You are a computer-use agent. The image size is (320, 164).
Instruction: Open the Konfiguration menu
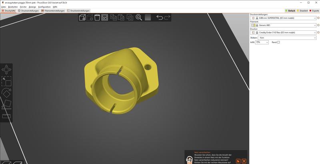(44, 7)
